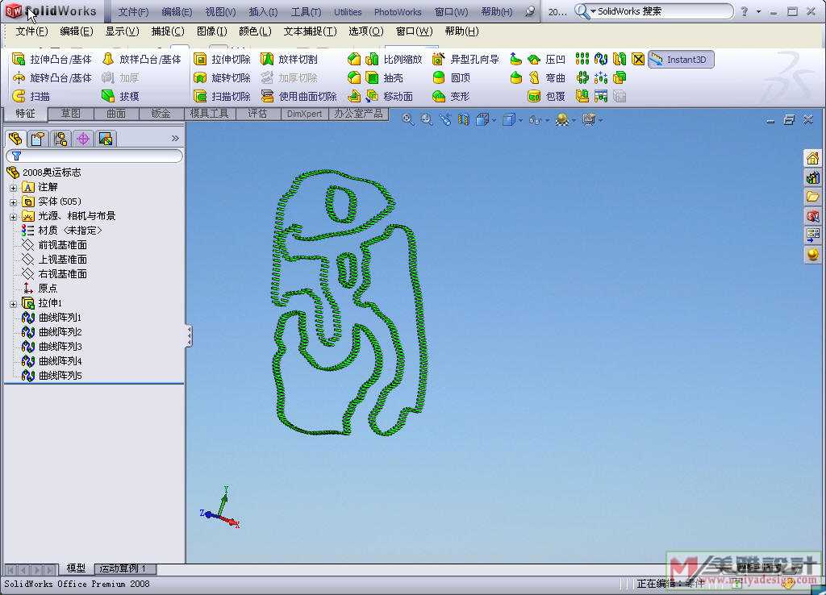Open the PropertyManager tab icon
The width and height of the screenshot is (826, 595).
tap(37, 139)
